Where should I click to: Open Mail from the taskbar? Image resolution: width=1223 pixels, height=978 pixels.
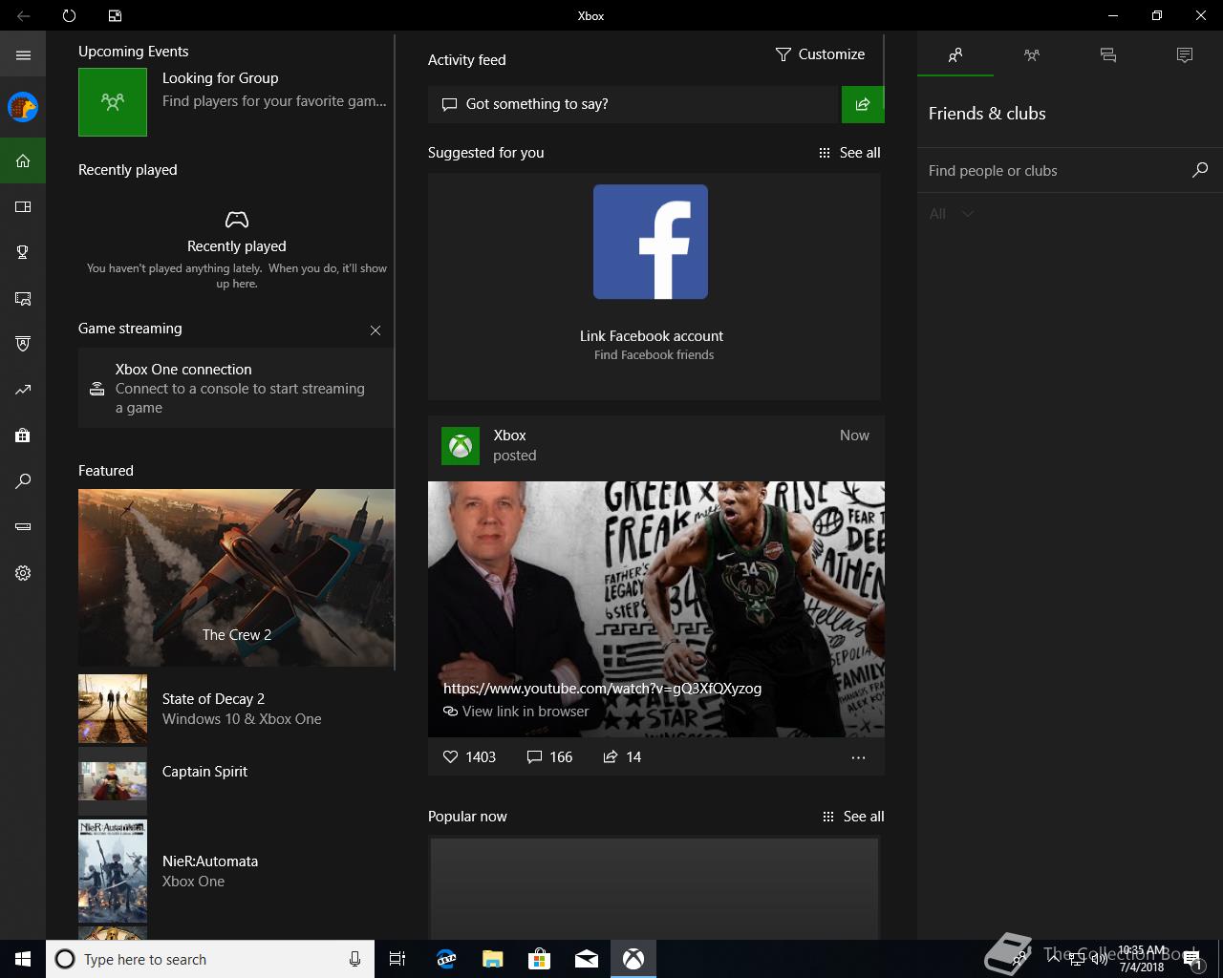pos(587,959)
